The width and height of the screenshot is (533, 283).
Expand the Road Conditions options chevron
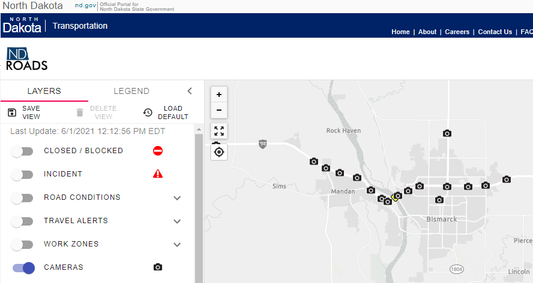pos(177,197)
